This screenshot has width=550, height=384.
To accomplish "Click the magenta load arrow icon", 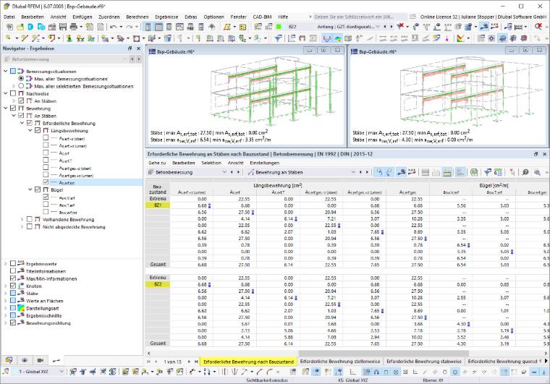I will [x=447, y=38].
